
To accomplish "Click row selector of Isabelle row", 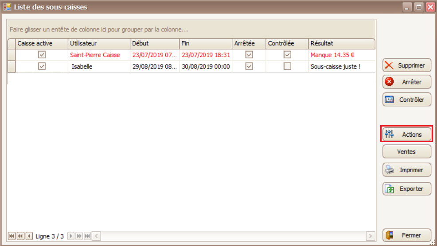I will 12,66.
